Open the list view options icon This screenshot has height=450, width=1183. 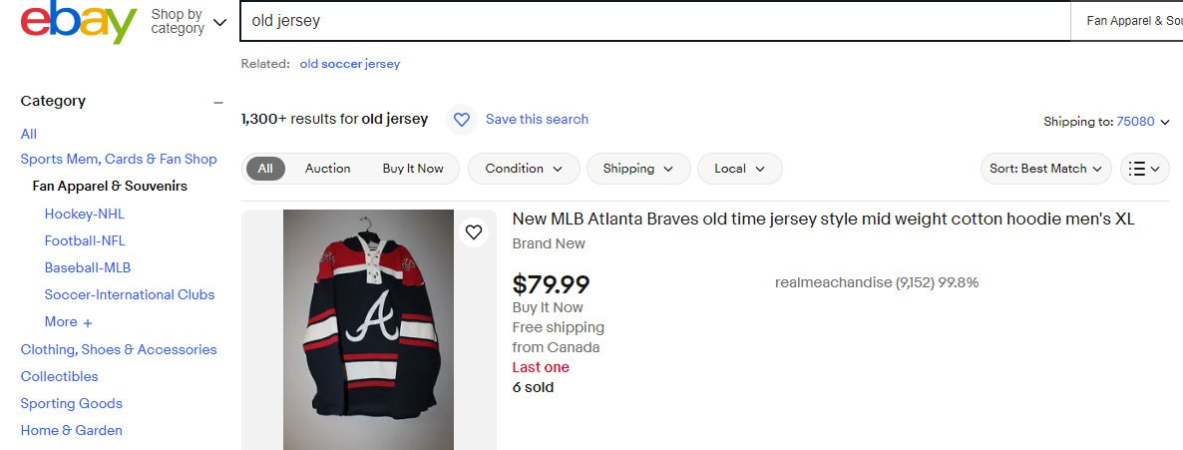pyautogui.click(x=1144, y=169)
